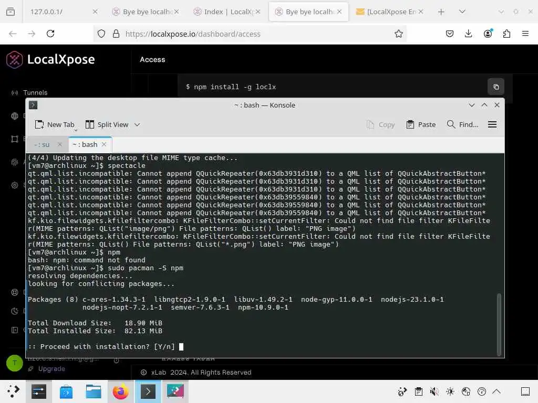Copy the npm install command with copy icon
Image resolution: width=538 pixels, height=403 pixels.
tap(496, 87)
